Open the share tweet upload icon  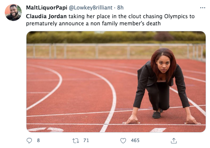click(x=174, y=140)
